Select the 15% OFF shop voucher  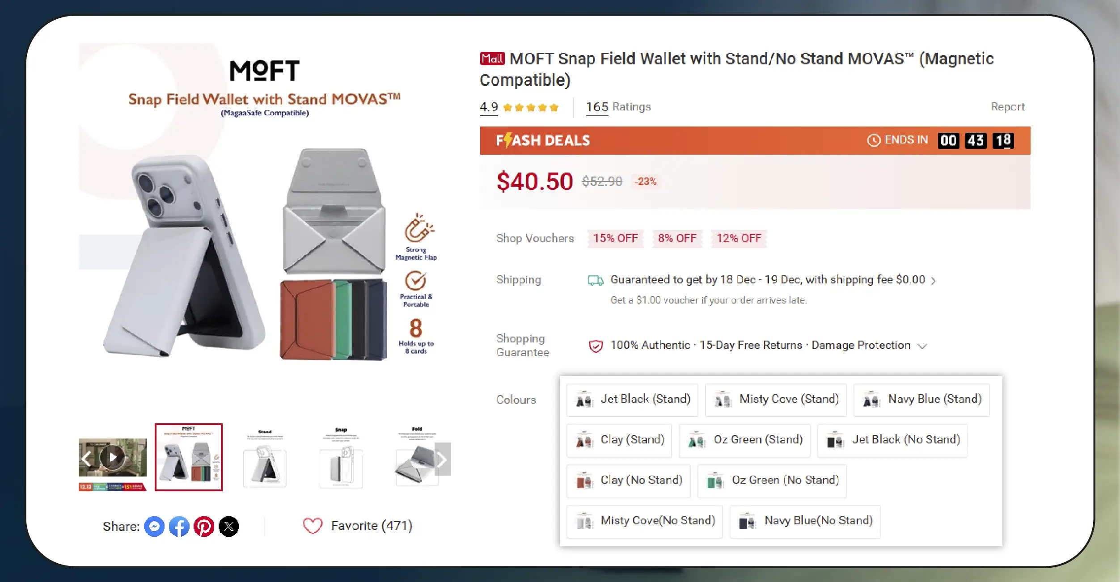click(615, 238)
